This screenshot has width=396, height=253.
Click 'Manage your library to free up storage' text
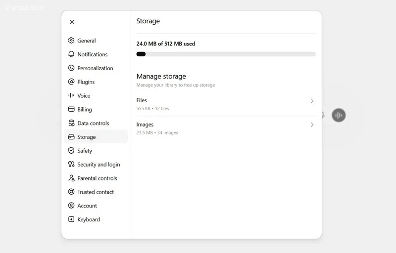point(176,85)
